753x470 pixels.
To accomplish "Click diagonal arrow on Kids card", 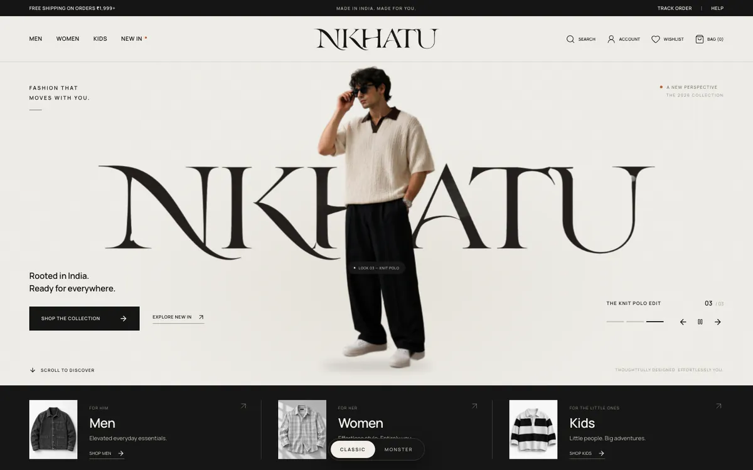I will click(x=718, y=406).
